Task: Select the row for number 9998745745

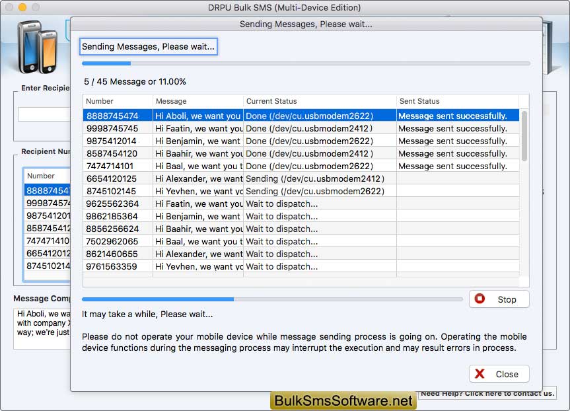Action: click(301, 128)
